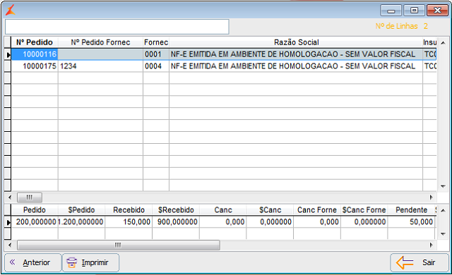452x275 pixels.
Task: Click row selector arrow for order 10000116
Action: (x=8, y=54)
